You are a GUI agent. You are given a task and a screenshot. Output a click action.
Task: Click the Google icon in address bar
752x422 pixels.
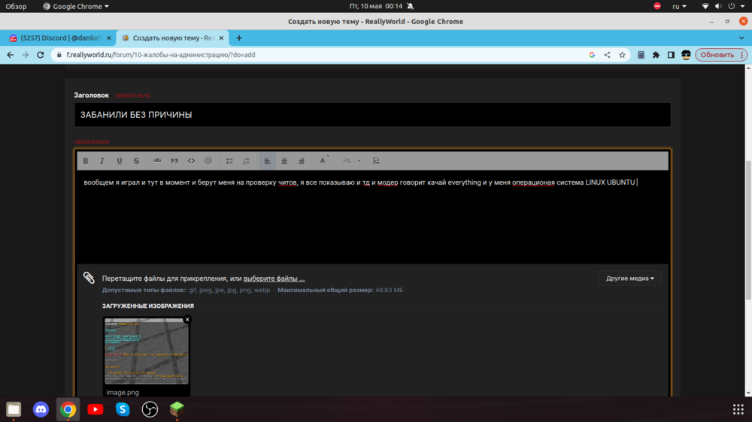593,55
